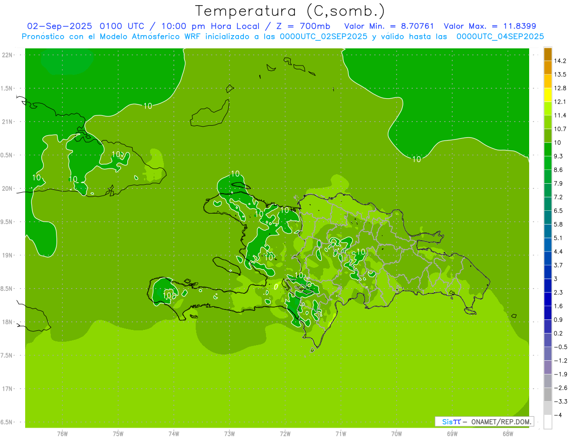Click the 14.2 legend value

tap(560, 61)
